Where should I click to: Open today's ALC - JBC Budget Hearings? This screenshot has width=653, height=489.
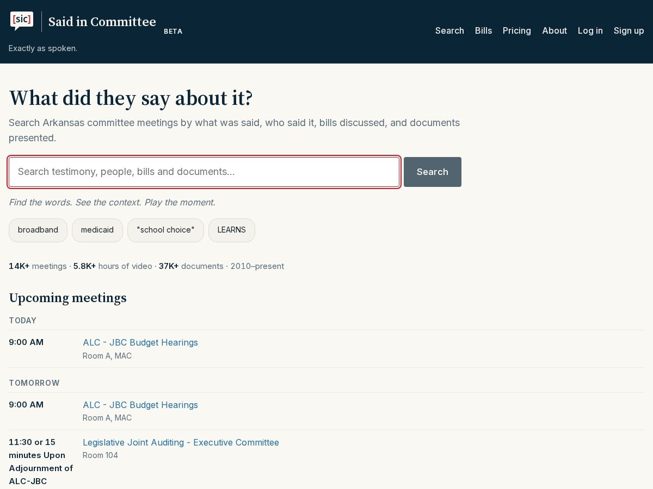pos(140,342)
